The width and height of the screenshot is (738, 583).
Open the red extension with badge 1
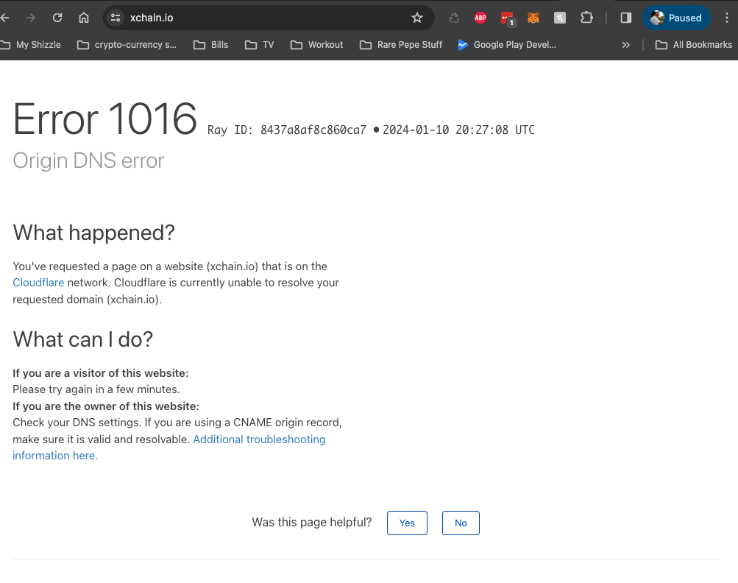point(508,18)
